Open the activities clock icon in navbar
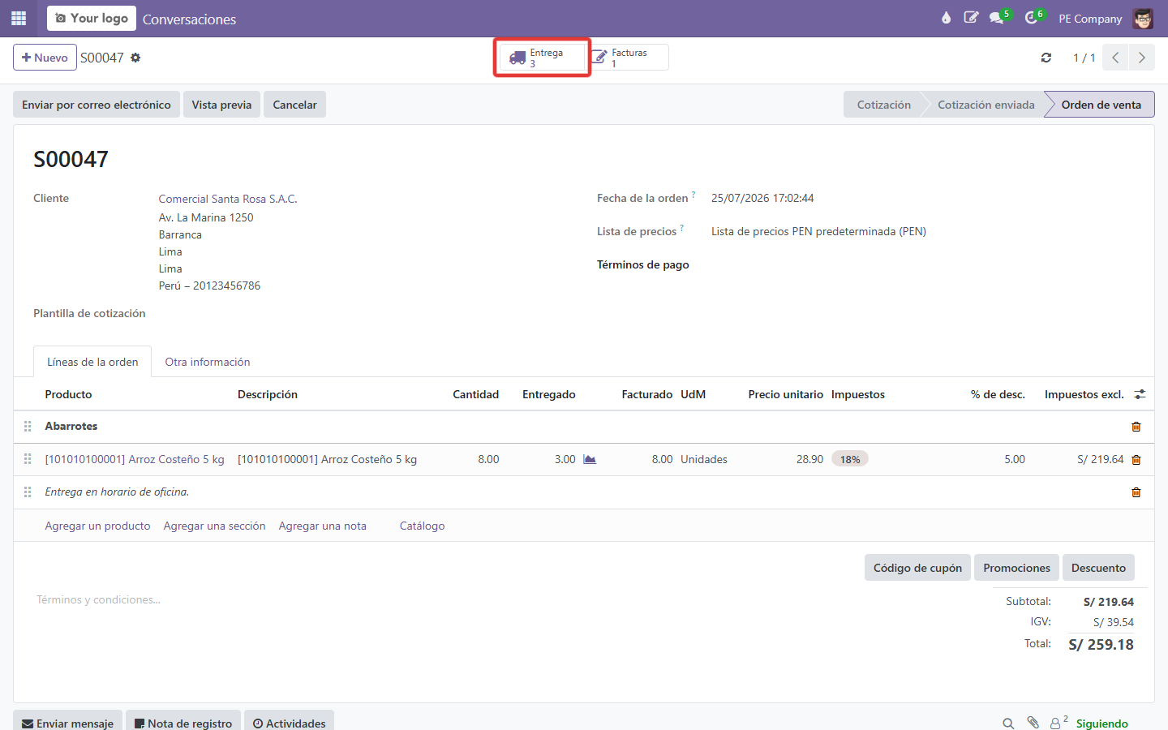Screen dimensions: 1168x730 coord(1031,18)
